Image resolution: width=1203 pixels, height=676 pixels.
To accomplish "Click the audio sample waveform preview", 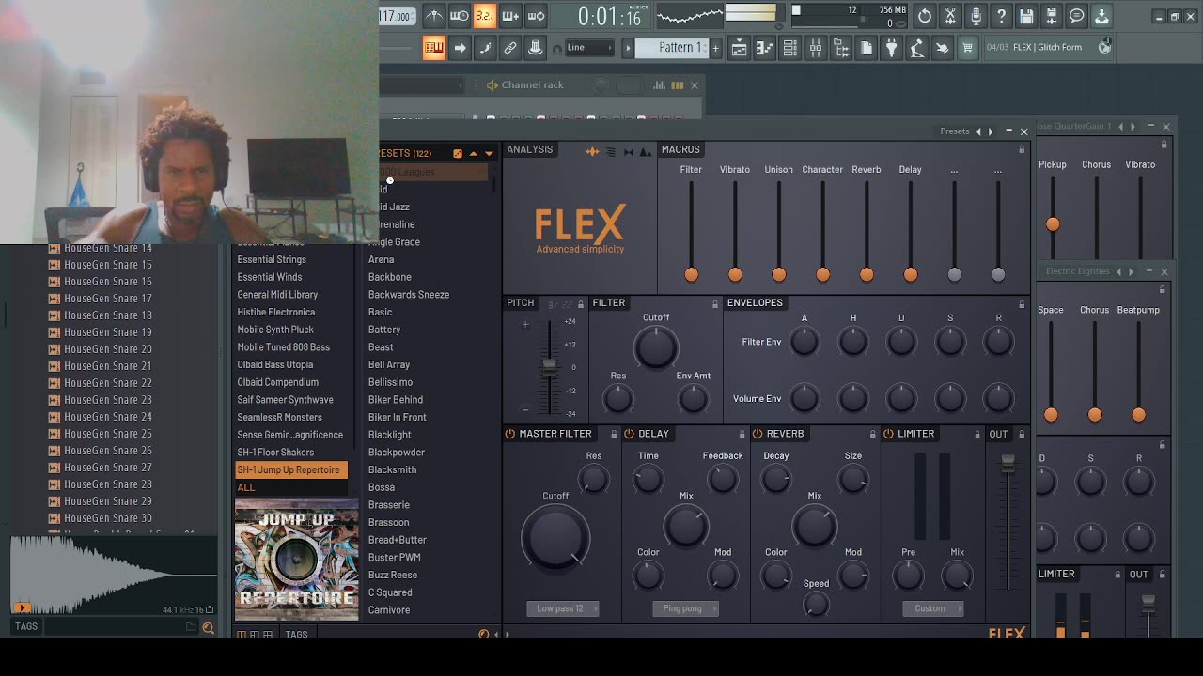I will tap(113, 575).
